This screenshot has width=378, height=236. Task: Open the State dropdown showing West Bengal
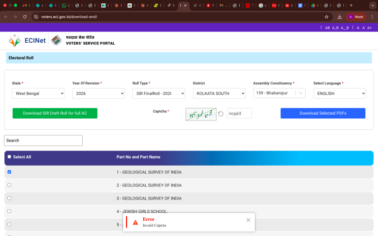click(38, 93)
